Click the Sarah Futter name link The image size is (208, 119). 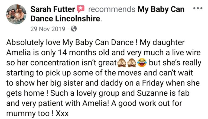click(x=53, y=9)
